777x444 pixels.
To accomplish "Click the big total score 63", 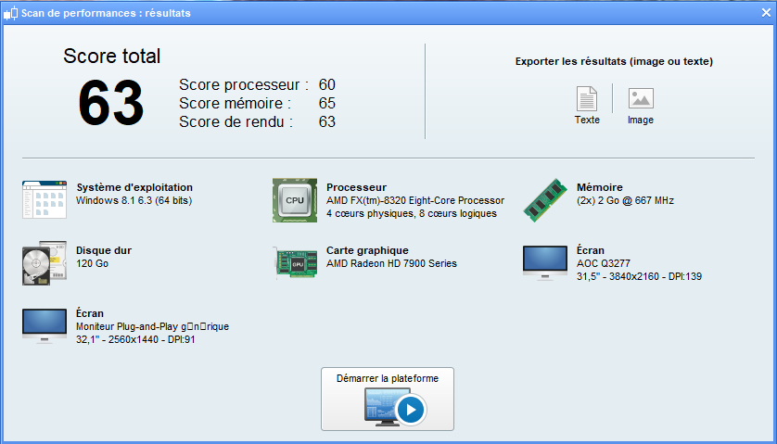I will point(111,105).
